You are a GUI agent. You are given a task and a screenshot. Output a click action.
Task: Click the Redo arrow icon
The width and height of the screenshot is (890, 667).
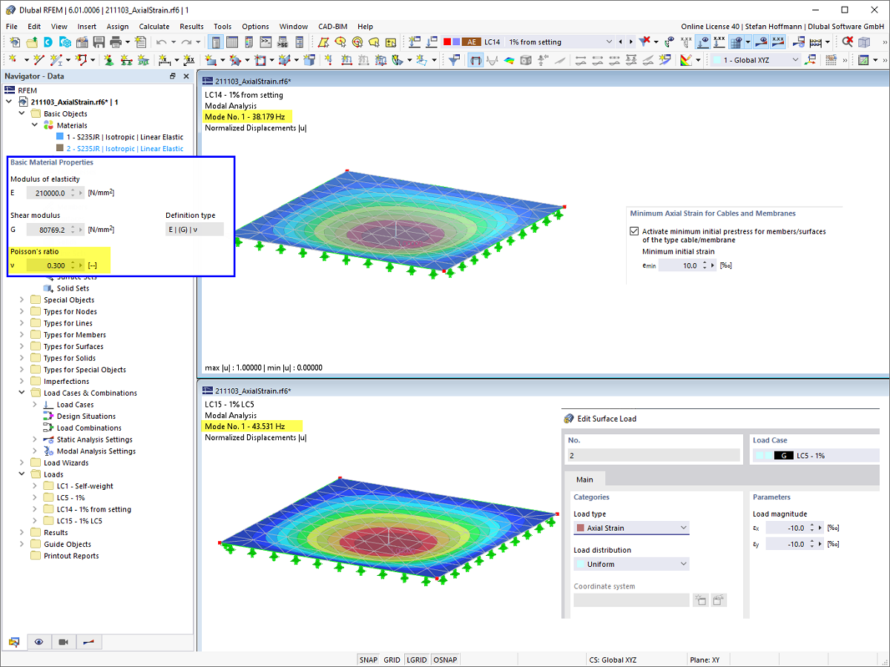coord(185,42)
